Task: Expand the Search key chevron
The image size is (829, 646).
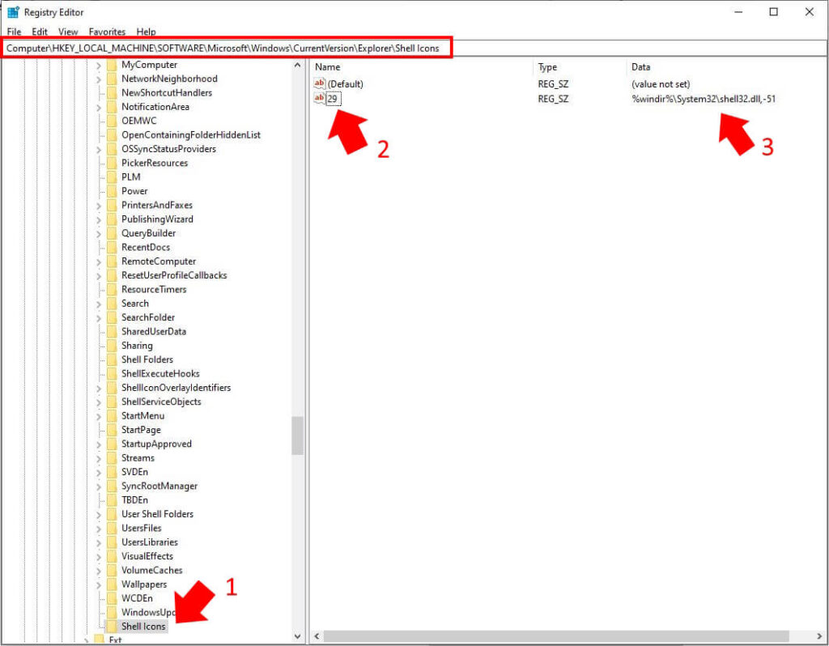Action: tap(99, 304)
